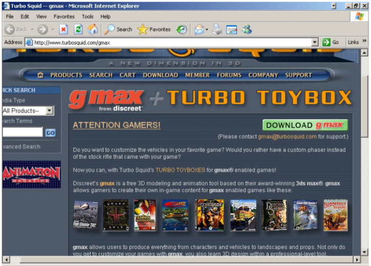Click the DOWNLOAD gmax green button
371x266 pixels.
point(305,125)
